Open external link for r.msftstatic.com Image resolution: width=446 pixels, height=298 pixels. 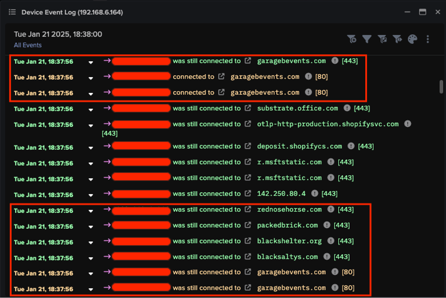[x=248, y=162]
